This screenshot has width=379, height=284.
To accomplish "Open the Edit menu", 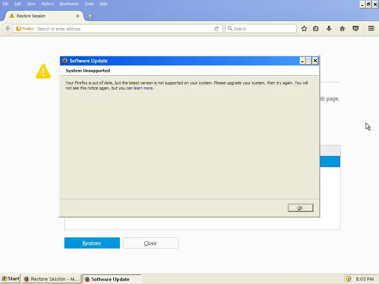I will 18,4.
